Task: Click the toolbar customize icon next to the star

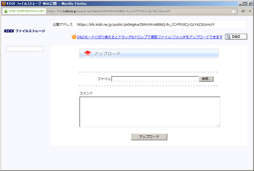Action: (x=243, y=11)
